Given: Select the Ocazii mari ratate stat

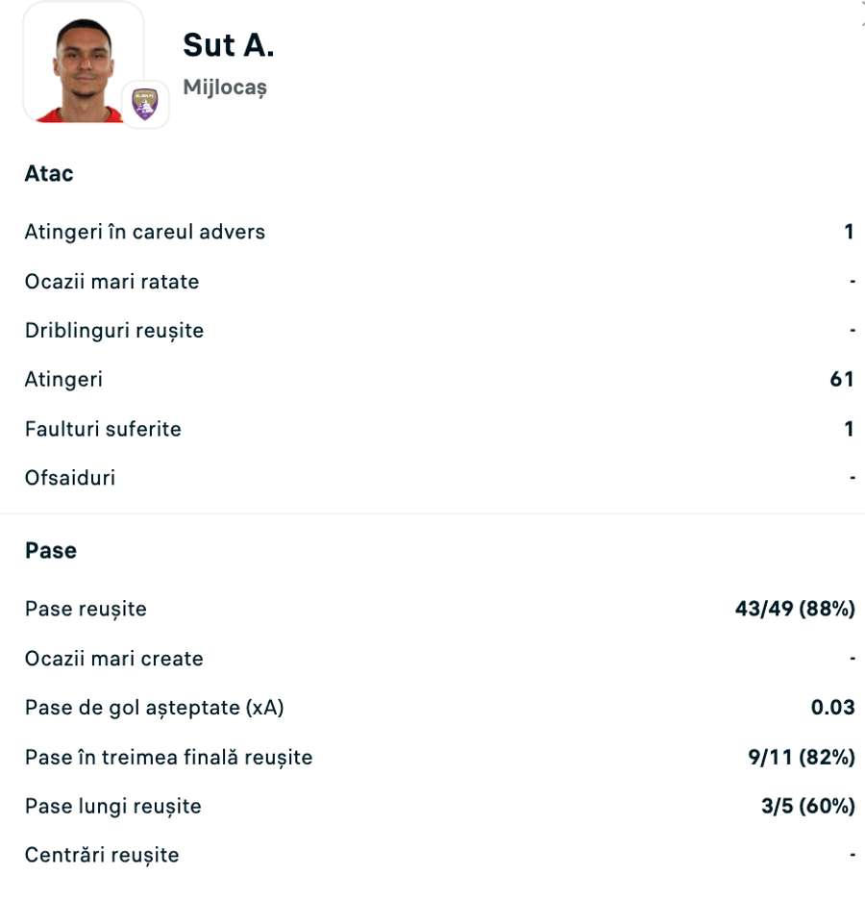Looking at the screenshot, I should pos(112,282).
